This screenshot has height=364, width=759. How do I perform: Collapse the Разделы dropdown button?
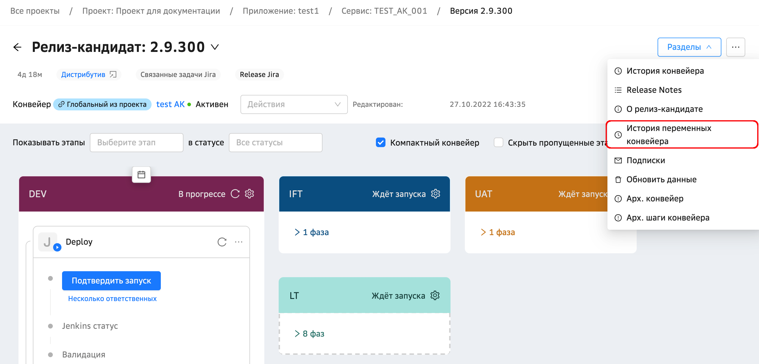tap(689, 47)
